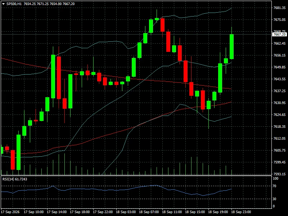The height and width of the screenshot is (216, 288).
Task: Select the 18 Sep 23:00 time label
Action: [x=241, y=212]
